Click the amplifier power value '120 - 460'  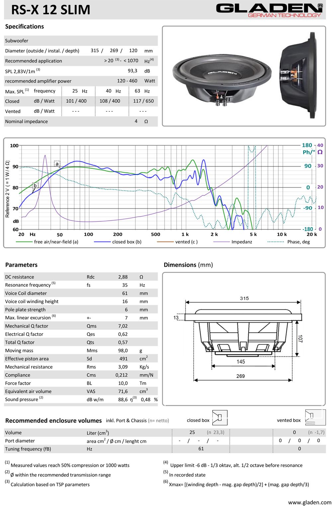pos(127,81)
